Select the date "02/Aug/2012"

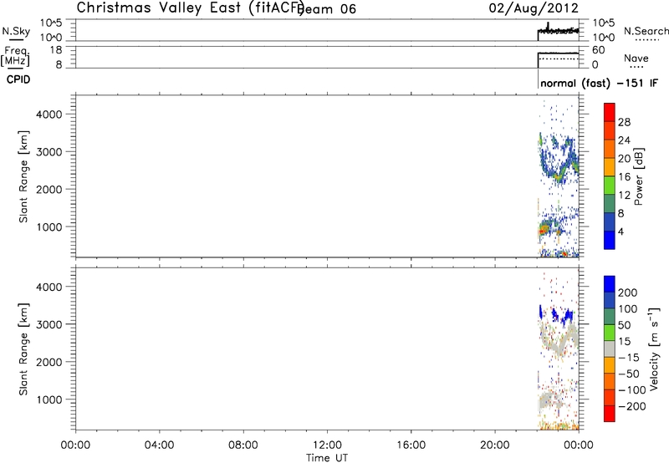coord(534,8)
